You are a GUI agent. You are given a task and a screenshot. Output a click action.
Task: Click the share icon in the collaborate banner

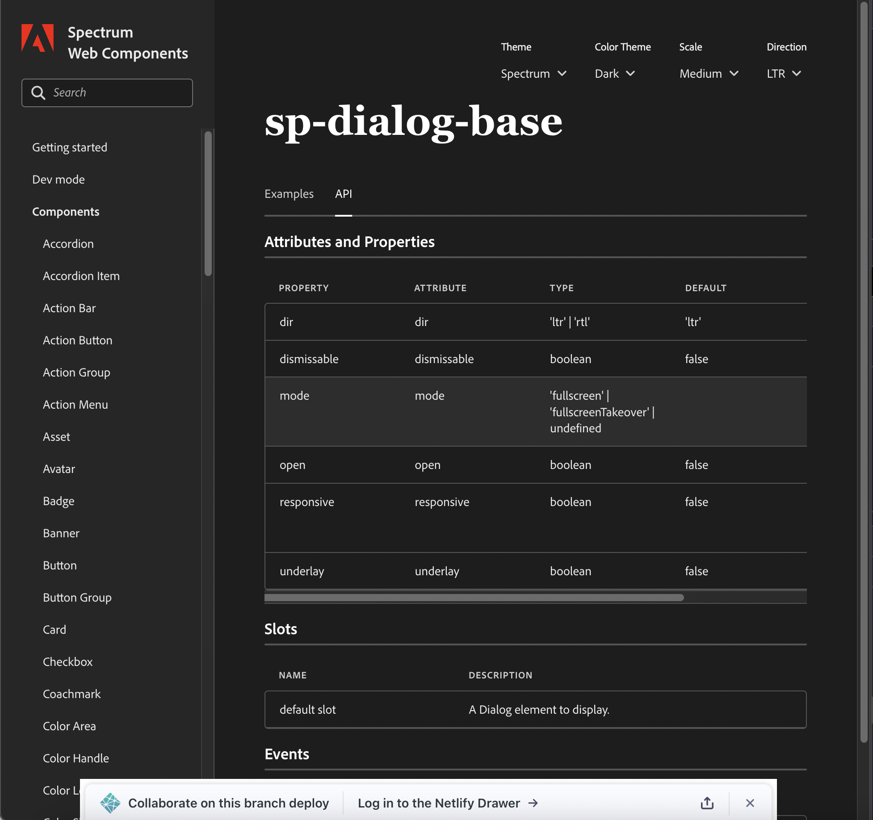pyautogui.click(x=706, y=803)
